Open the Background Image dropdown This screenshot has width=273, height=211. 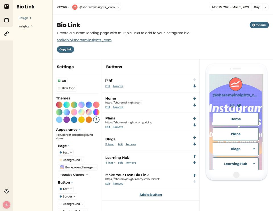[x=78, y=167]
